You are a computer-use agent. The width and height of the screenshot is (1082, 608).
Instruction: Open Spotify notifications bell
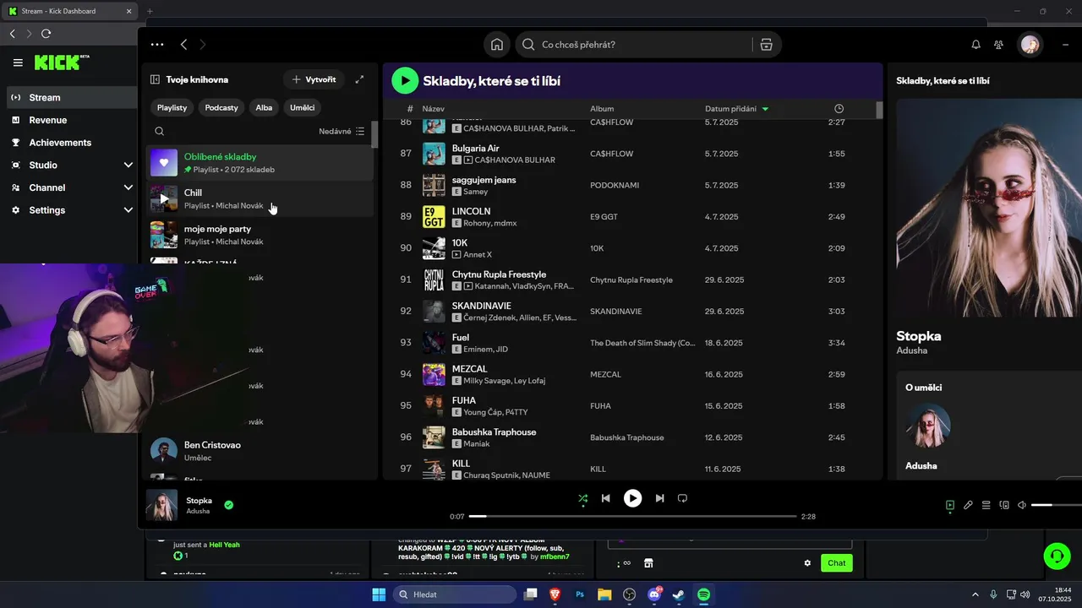tap(975, 45)
